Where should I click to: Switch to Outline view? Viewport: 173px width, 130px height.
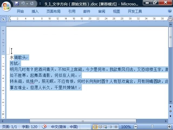click(x=111, y=127)
